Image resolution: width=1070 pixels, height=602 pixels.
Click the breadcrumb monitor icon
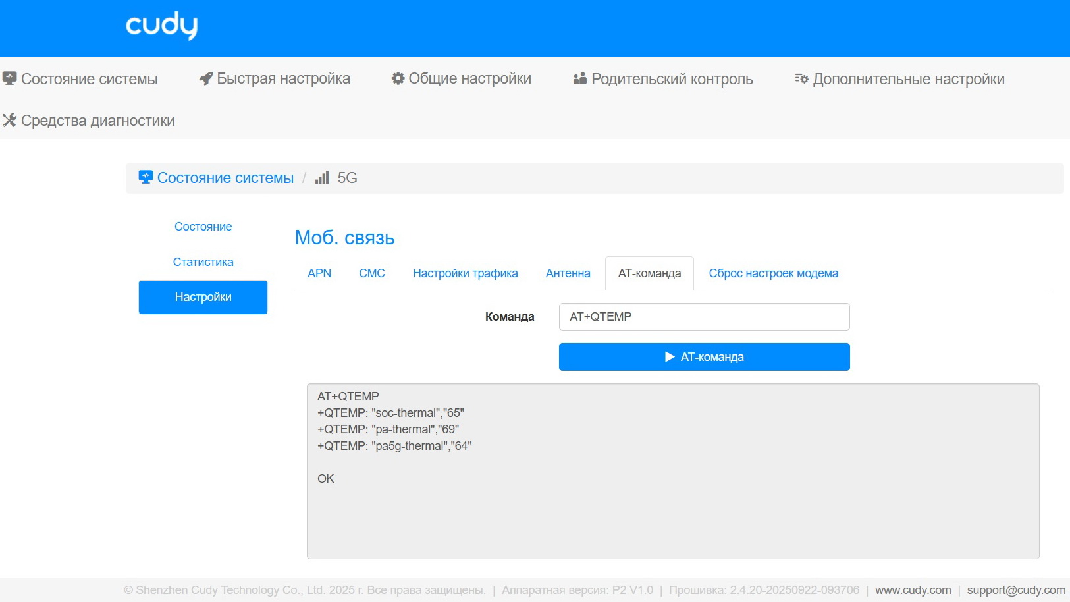(146, 177)
